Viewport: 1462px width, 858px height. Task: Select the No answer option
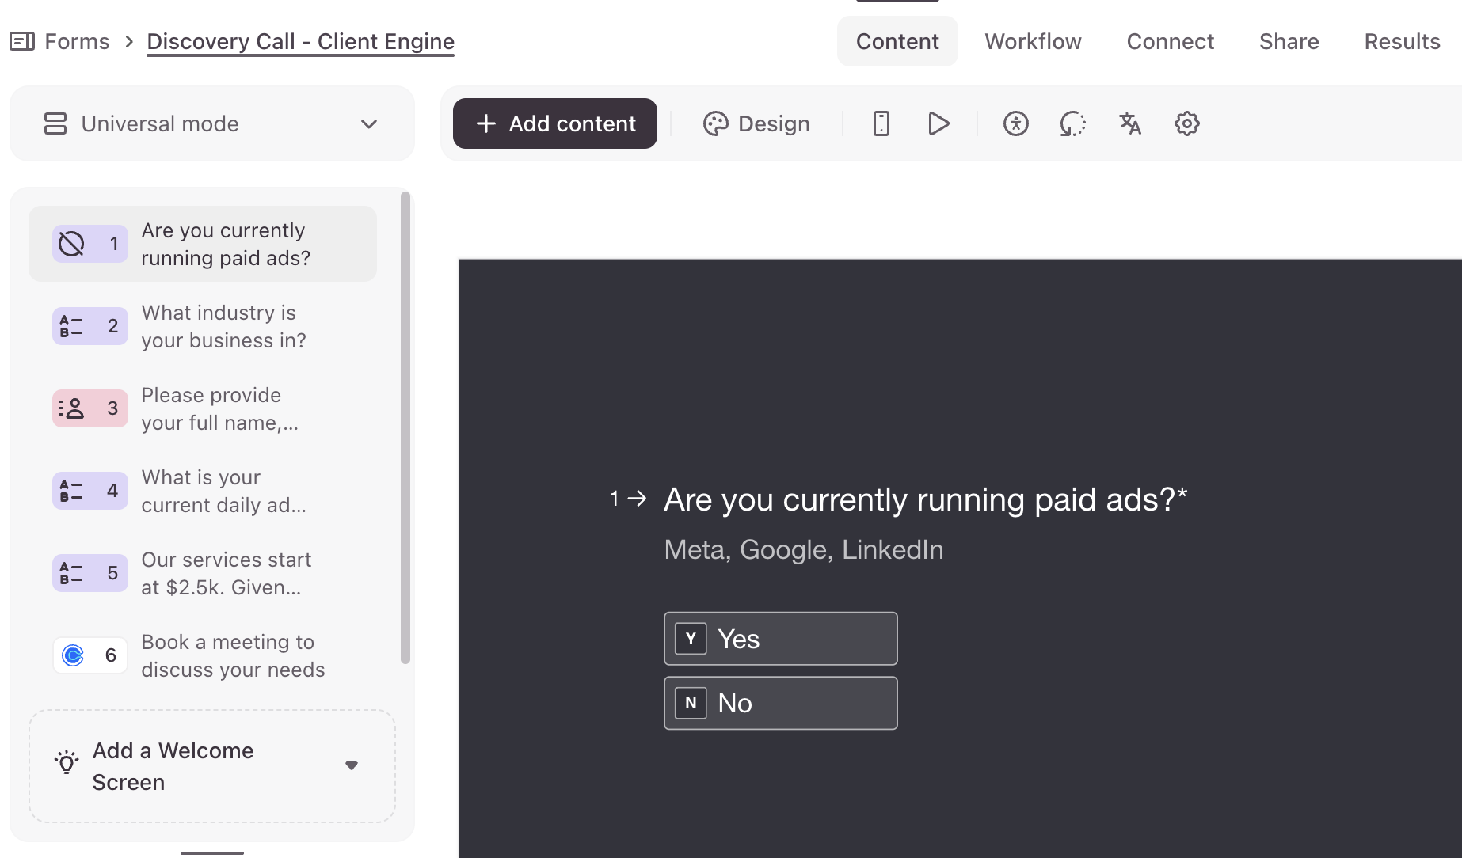[x=780, y=703]
